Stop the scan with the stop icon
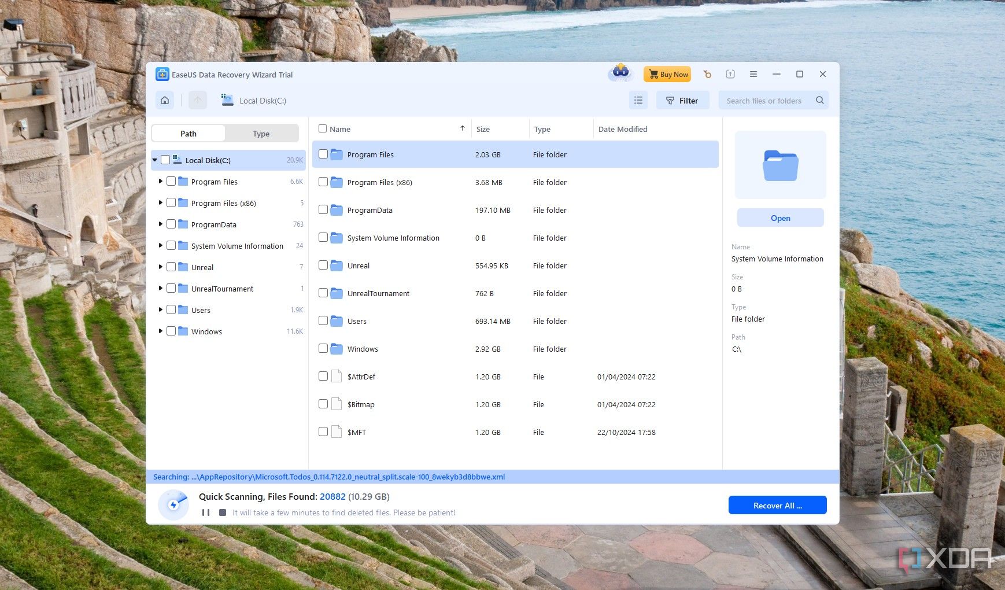The height and width of the screenshot is (590, 1005). pyautogui.click(x=223, y=512)
